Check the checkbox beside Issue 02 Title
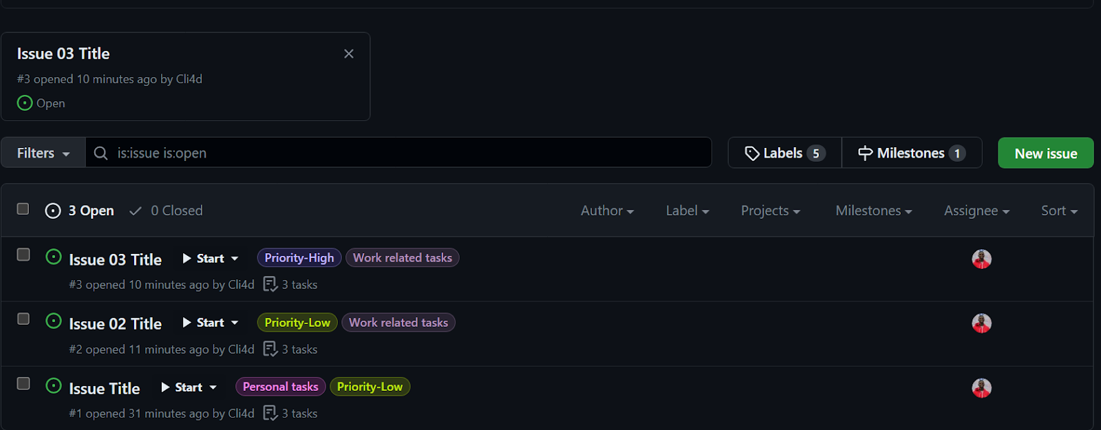 point(23,319)
